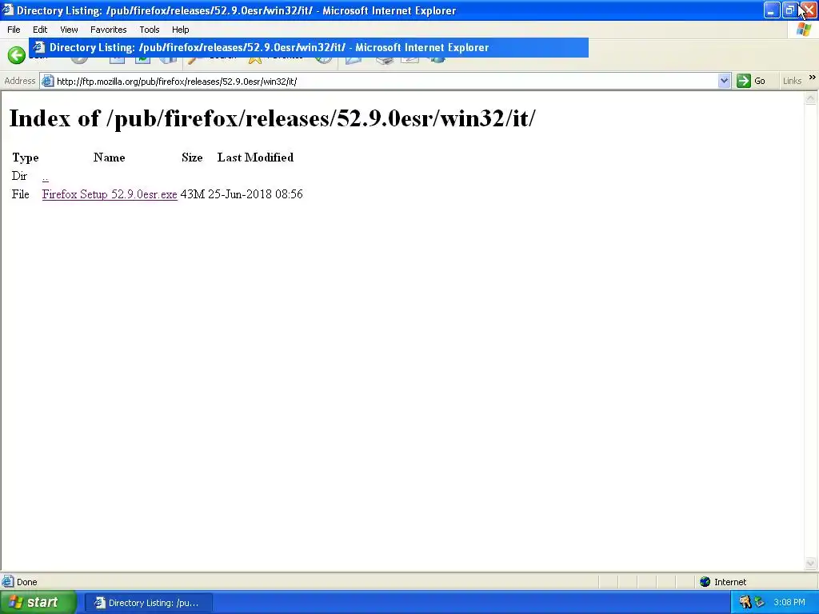Click the 'Internet' security zone label
This screenshot has height=614, width=819.
click(730, 582)
